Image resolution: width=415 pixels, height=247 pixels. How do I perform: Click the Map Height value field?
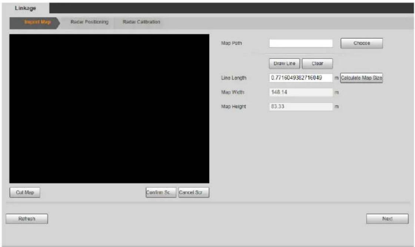pos(301,107)
